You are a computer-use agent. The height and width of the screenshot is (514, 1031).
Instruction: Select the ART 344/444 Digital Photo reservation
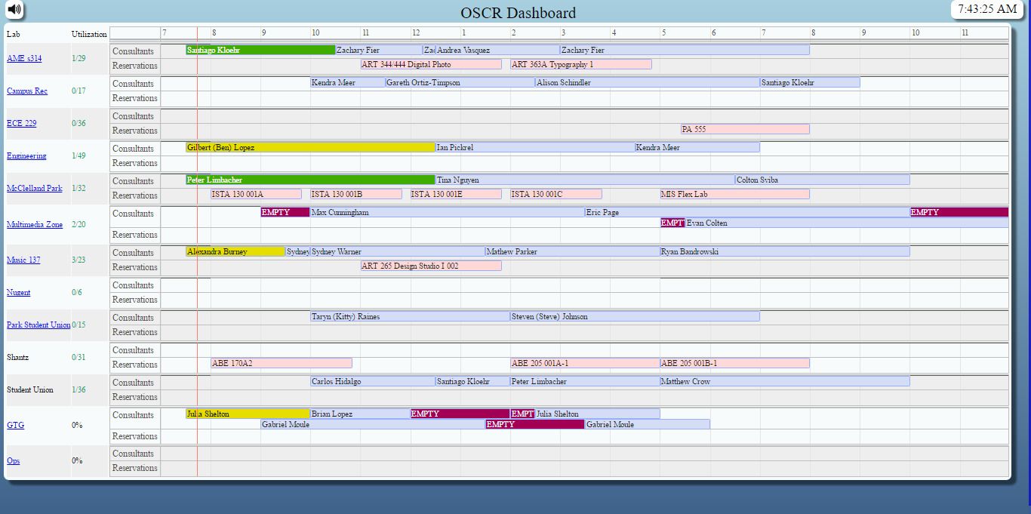pyautogui.click(x=432, y=64)
